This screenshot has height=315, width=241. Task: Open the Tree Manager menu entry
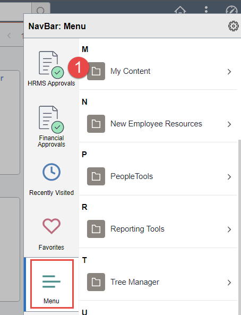(x=158, y=282)
